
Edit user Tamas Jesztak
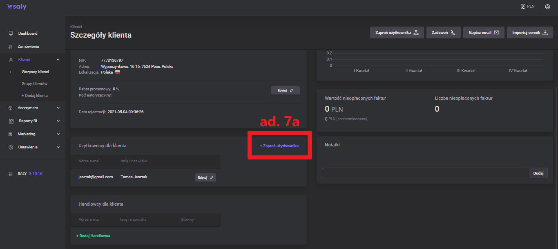pyautogui.click(x=205, y=177)
